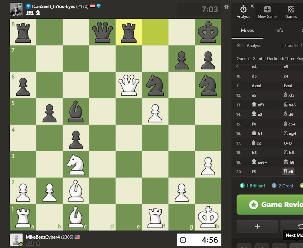This screenshot has width=303, height=248.
Task: Select the black king on h8
Action: (x=208, y=32)
